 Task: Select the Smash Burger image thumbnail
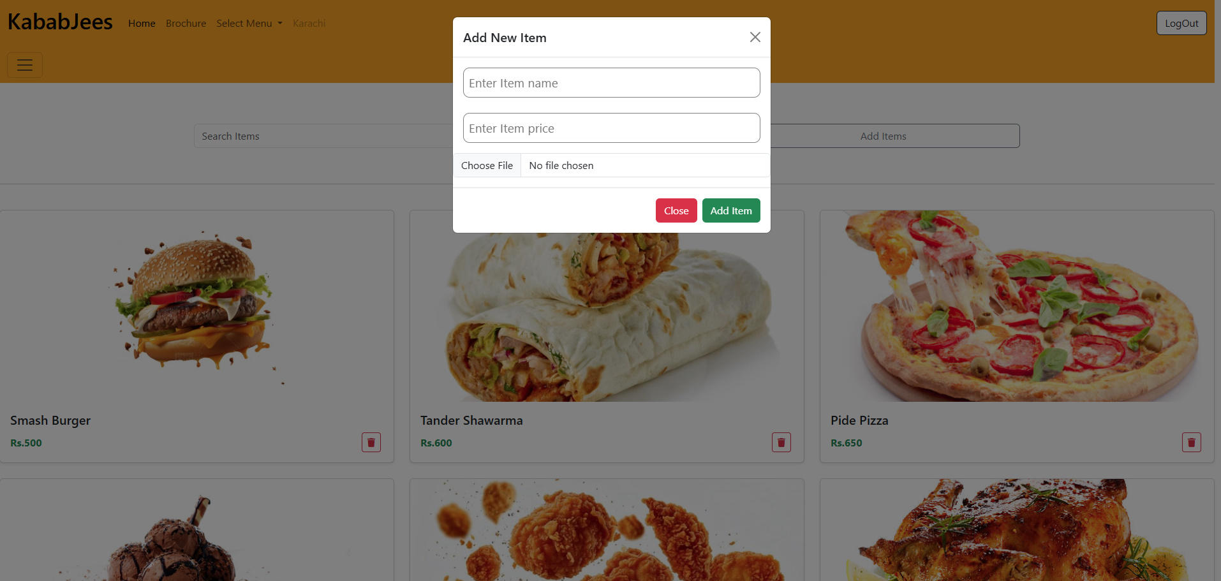click(x=197, y=306)
